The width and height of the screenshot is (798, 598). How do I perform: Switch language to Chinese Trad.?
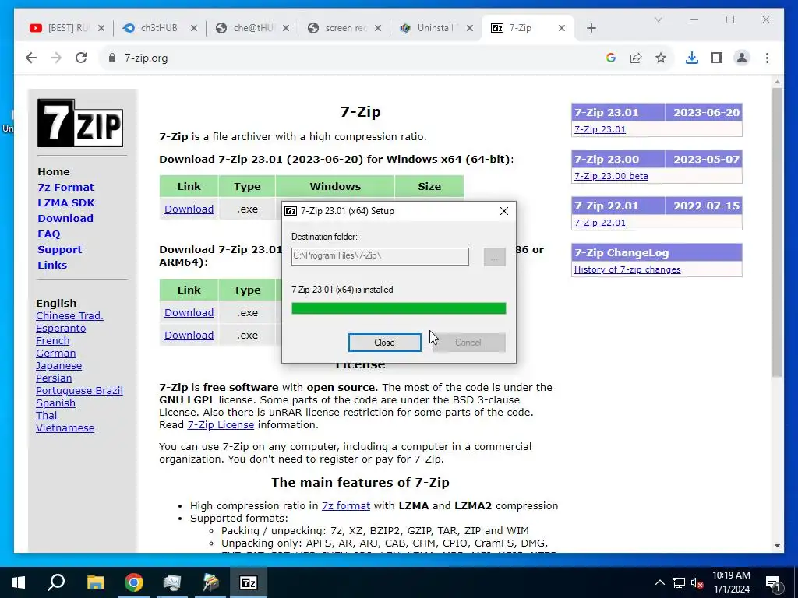pyautogui.click(x=69, y=316)
